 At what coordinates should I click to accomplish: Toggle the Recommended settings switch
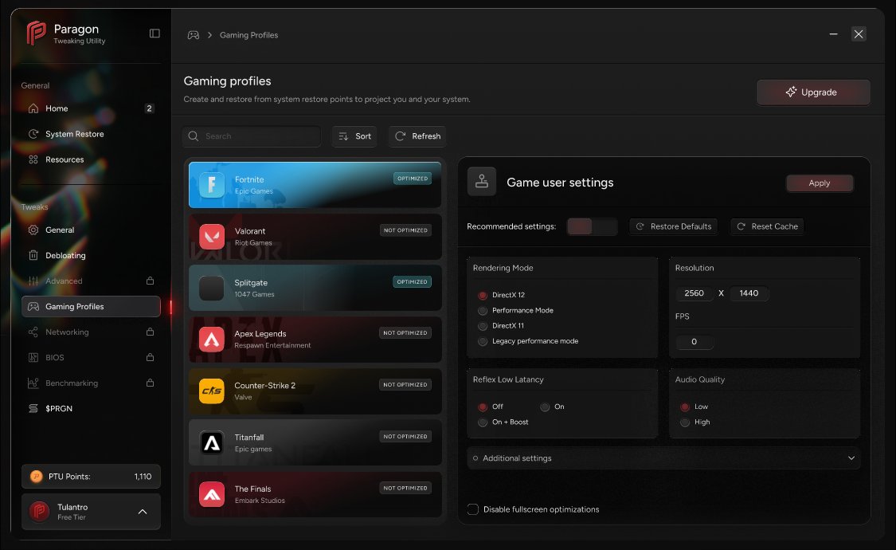592,226
